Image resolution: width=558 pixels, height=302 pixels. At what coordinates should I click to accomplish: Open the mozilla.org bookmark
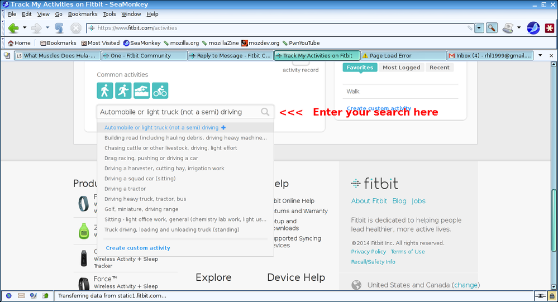pyautogui.click(x=182, y=43)
